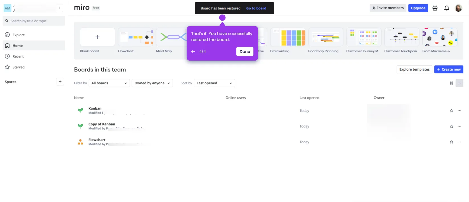Star the Copy of Kanban board
The height and width of the screenshot is (202, 469).
pyautogui.click(x=451, y=126)
